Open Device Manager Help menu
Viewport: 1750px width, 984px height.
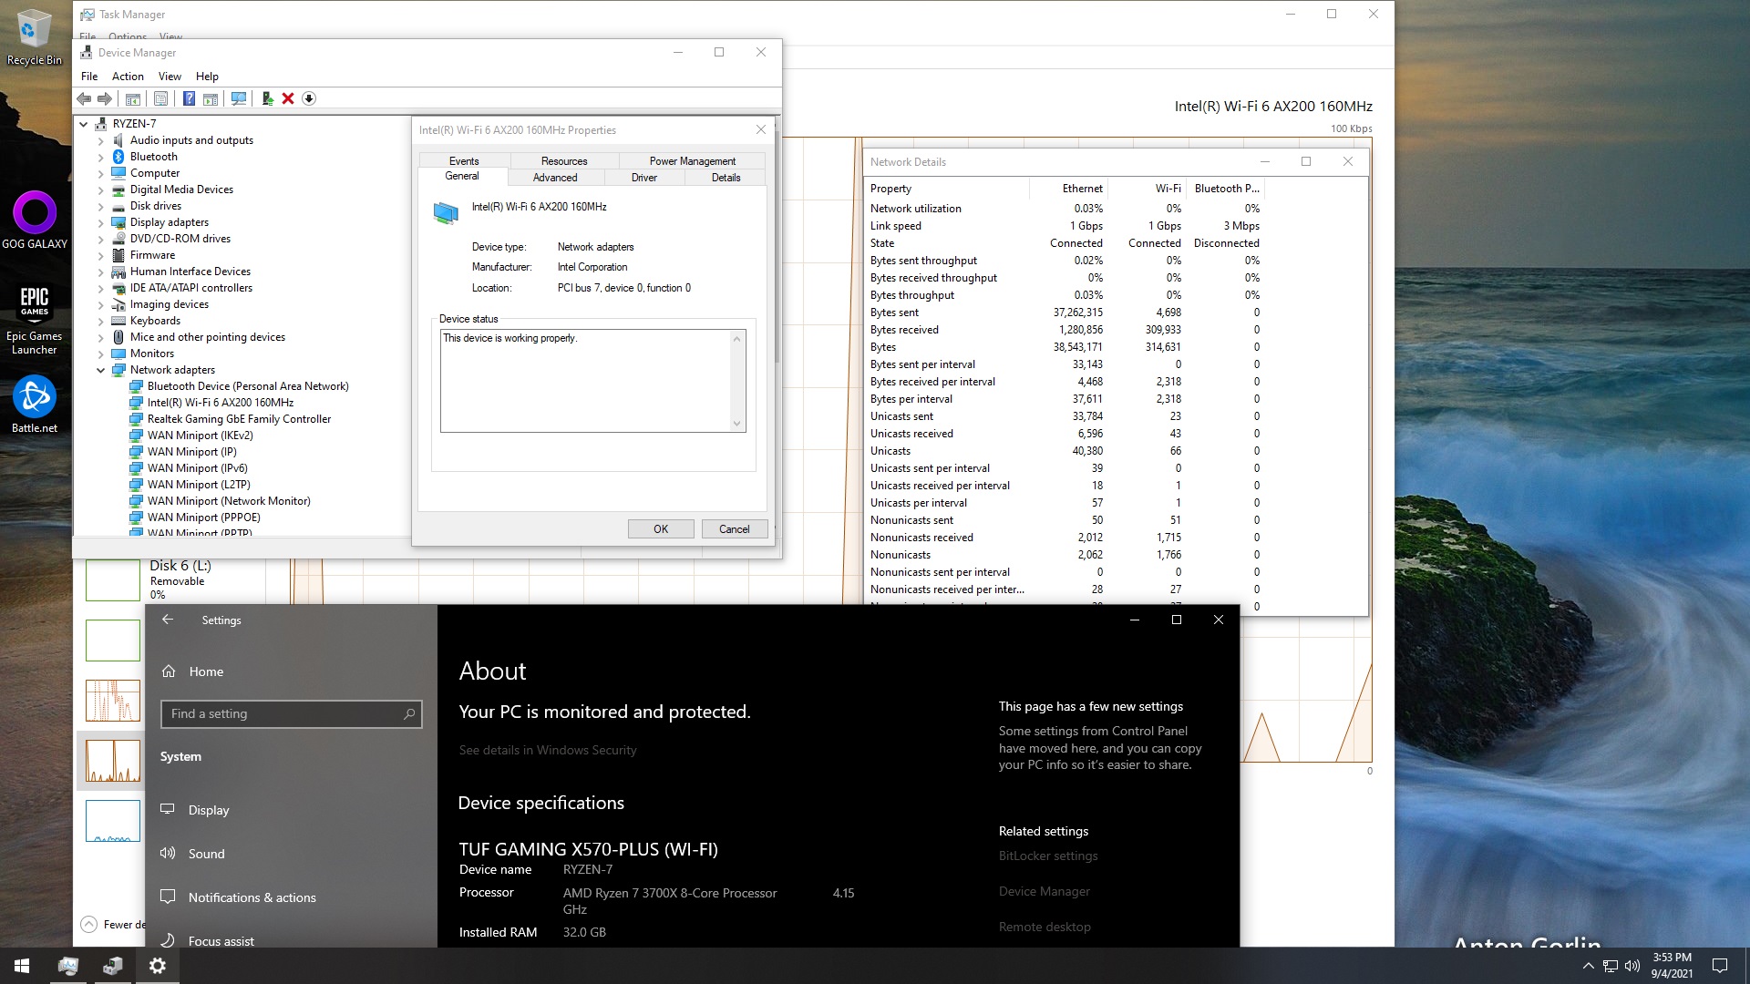207,77
